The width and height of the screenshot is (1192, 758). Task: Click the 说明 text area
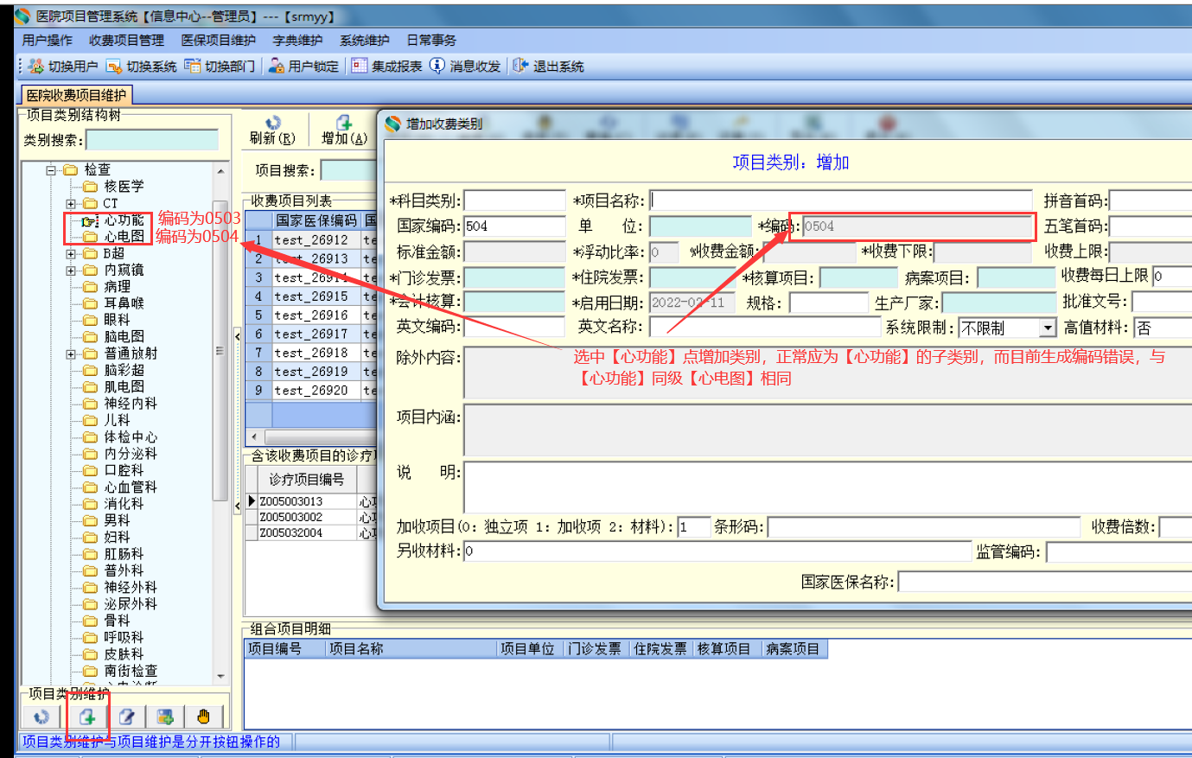pos(828,487)
